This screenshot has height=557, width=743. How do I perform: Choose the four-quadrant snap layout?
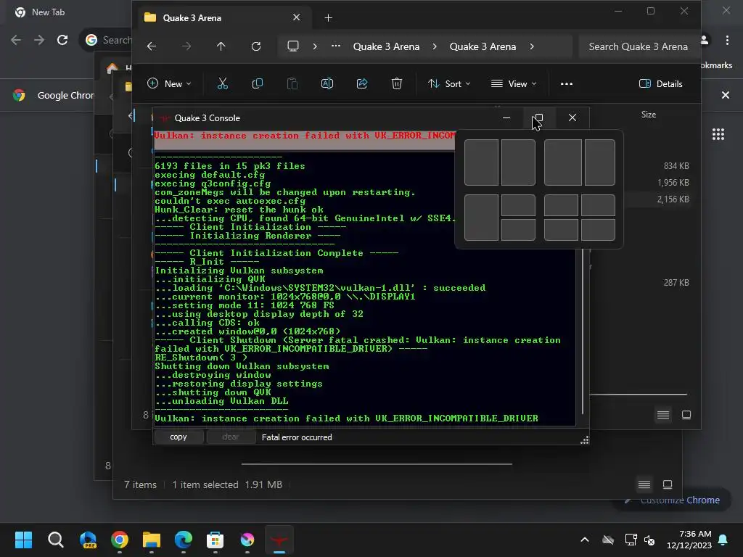click(580, 218)
